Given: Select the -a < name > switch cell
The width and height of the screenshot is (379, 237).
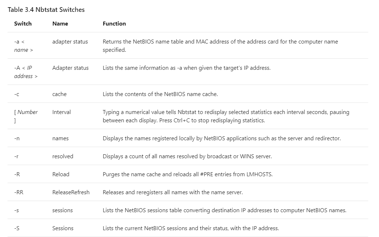Looking at the screenshot, I should [23, 46].
